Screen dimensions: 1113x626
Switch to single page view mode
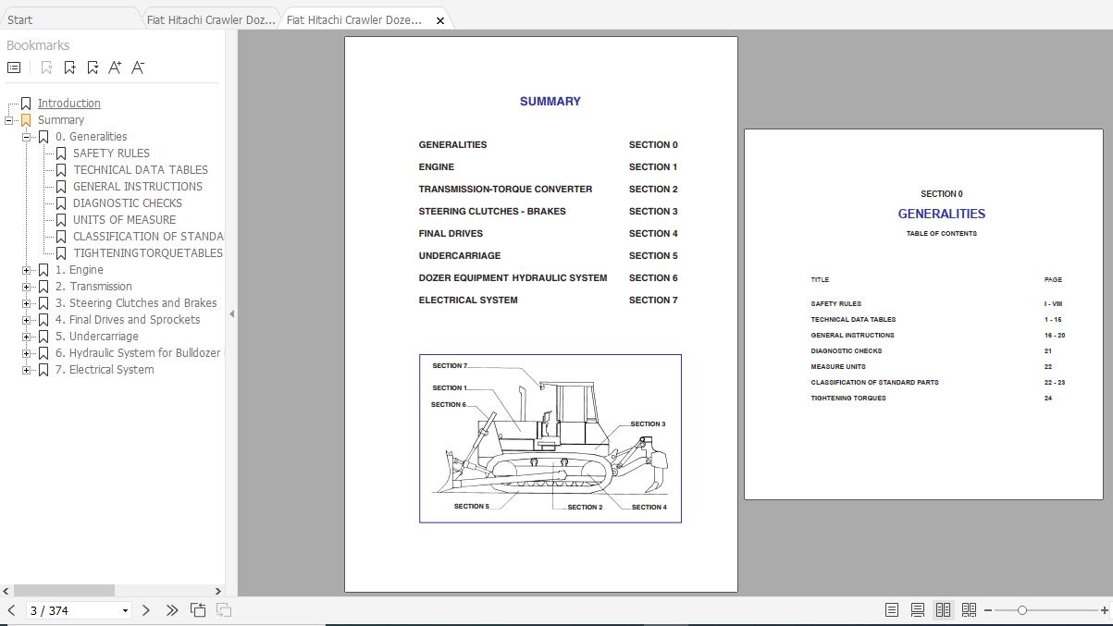[x=891, y=610]
